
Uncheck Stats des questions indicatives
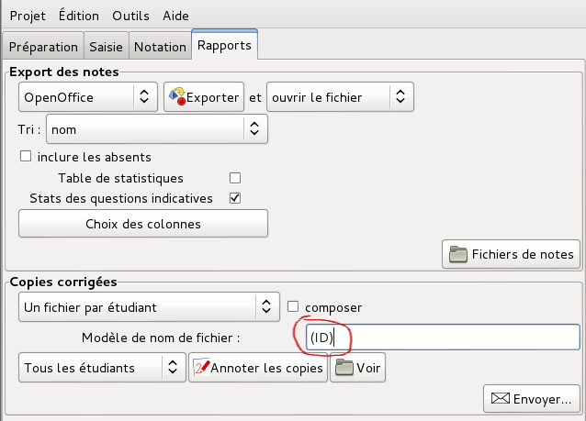tap(235, 198)
